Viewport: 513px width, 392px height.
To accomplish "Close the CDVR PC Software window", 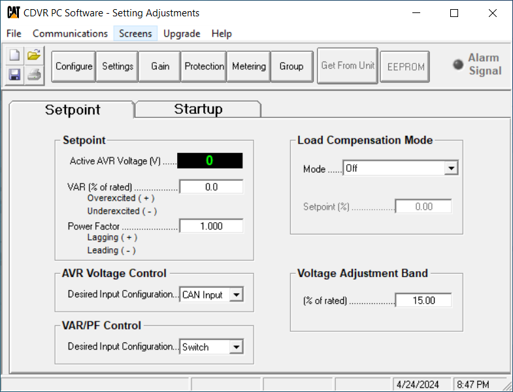I will pyautogui.click(x=493, y=13).
